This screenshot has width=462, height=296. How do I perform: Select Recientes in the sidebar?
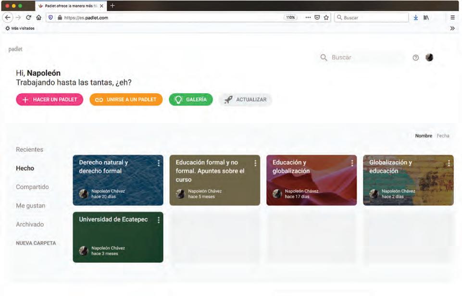[x=29, y=149]
